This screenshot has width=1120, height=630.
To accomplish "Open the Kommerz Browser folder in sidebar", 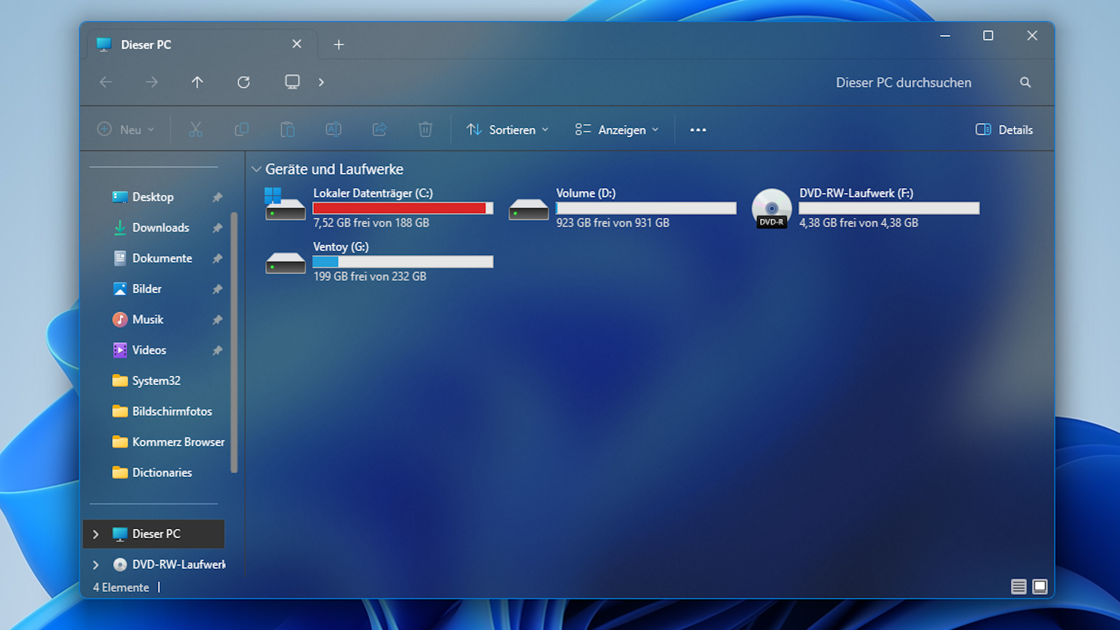I will 178,442.
